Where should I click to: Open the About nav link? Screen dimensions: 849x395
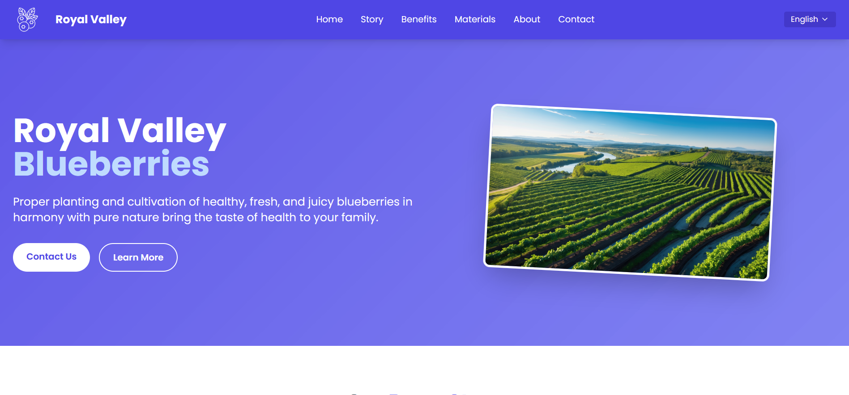[x=527, y=19]
